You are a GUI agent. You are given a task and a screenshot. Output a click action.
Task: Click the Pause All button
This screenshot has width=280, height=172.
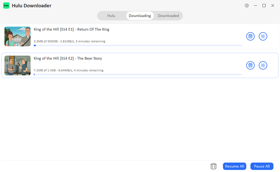(x=262, y=166)
